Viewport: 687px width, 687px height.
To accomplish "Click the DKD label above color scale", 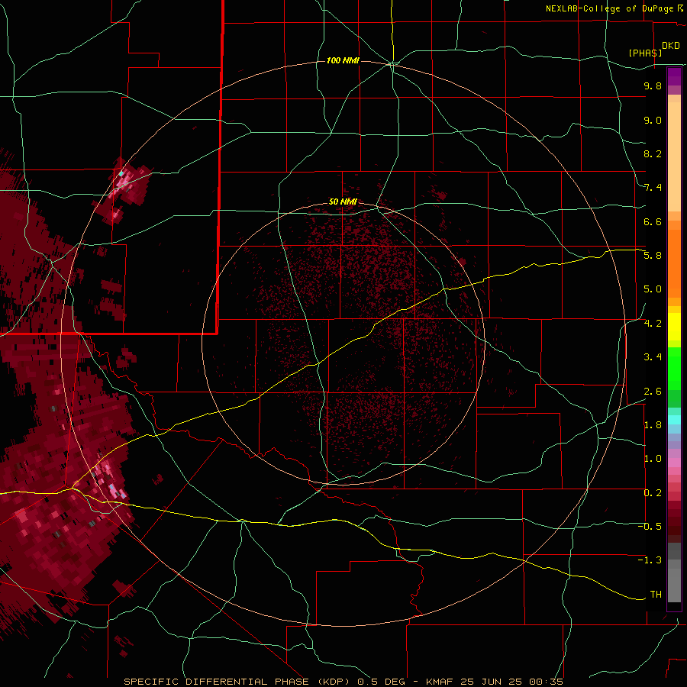I will coord(671,46).
